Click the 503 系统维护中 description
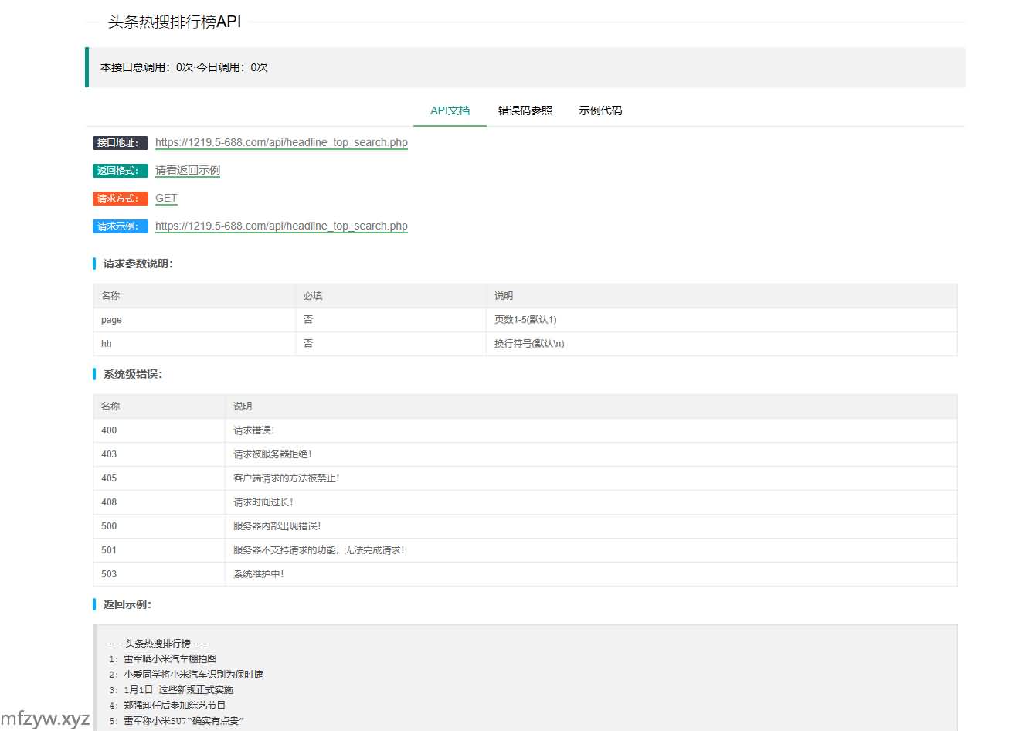Image resolution: width=1019 pixels, height=731 pixels. [259, 574]
